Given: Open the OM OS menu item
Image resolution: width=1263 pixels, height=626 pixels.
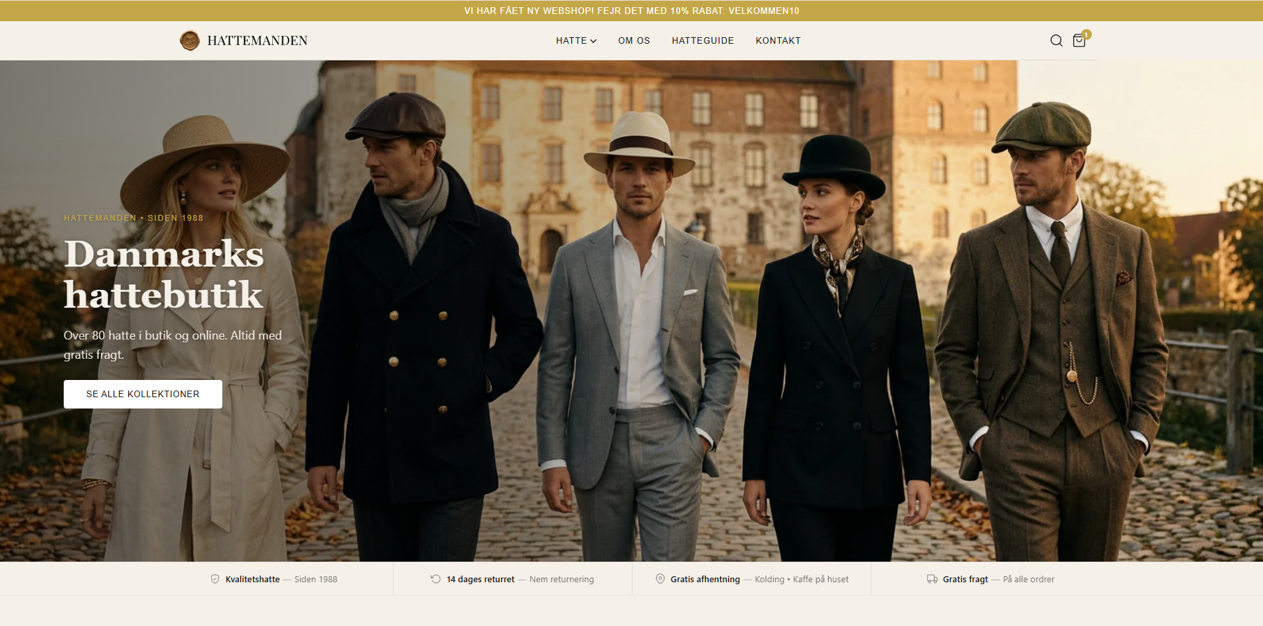Looking at the screenshot, I should 634,40.
